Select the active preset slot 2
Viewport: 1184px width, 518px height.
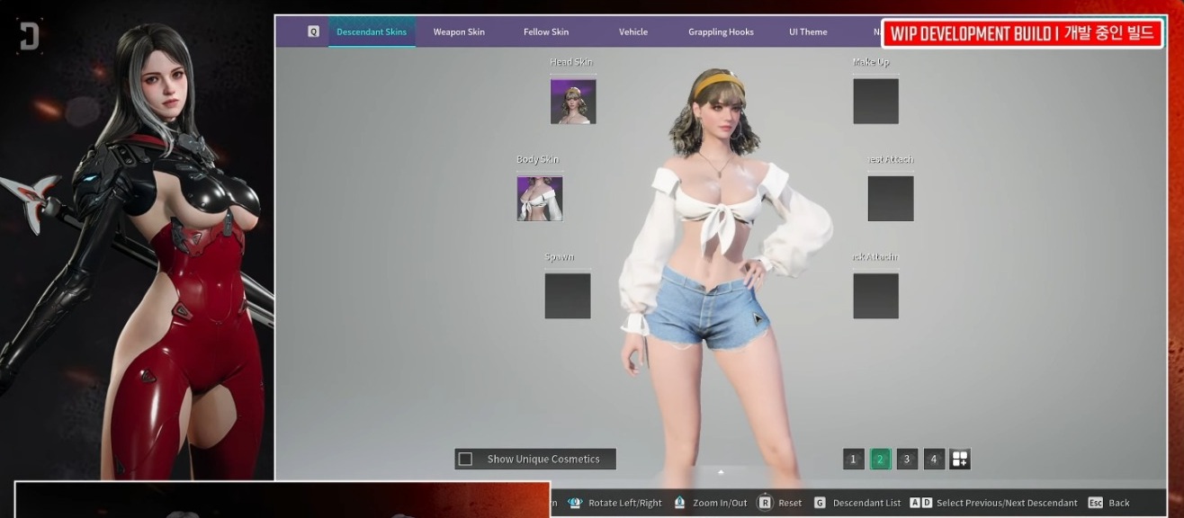[880, 460]
